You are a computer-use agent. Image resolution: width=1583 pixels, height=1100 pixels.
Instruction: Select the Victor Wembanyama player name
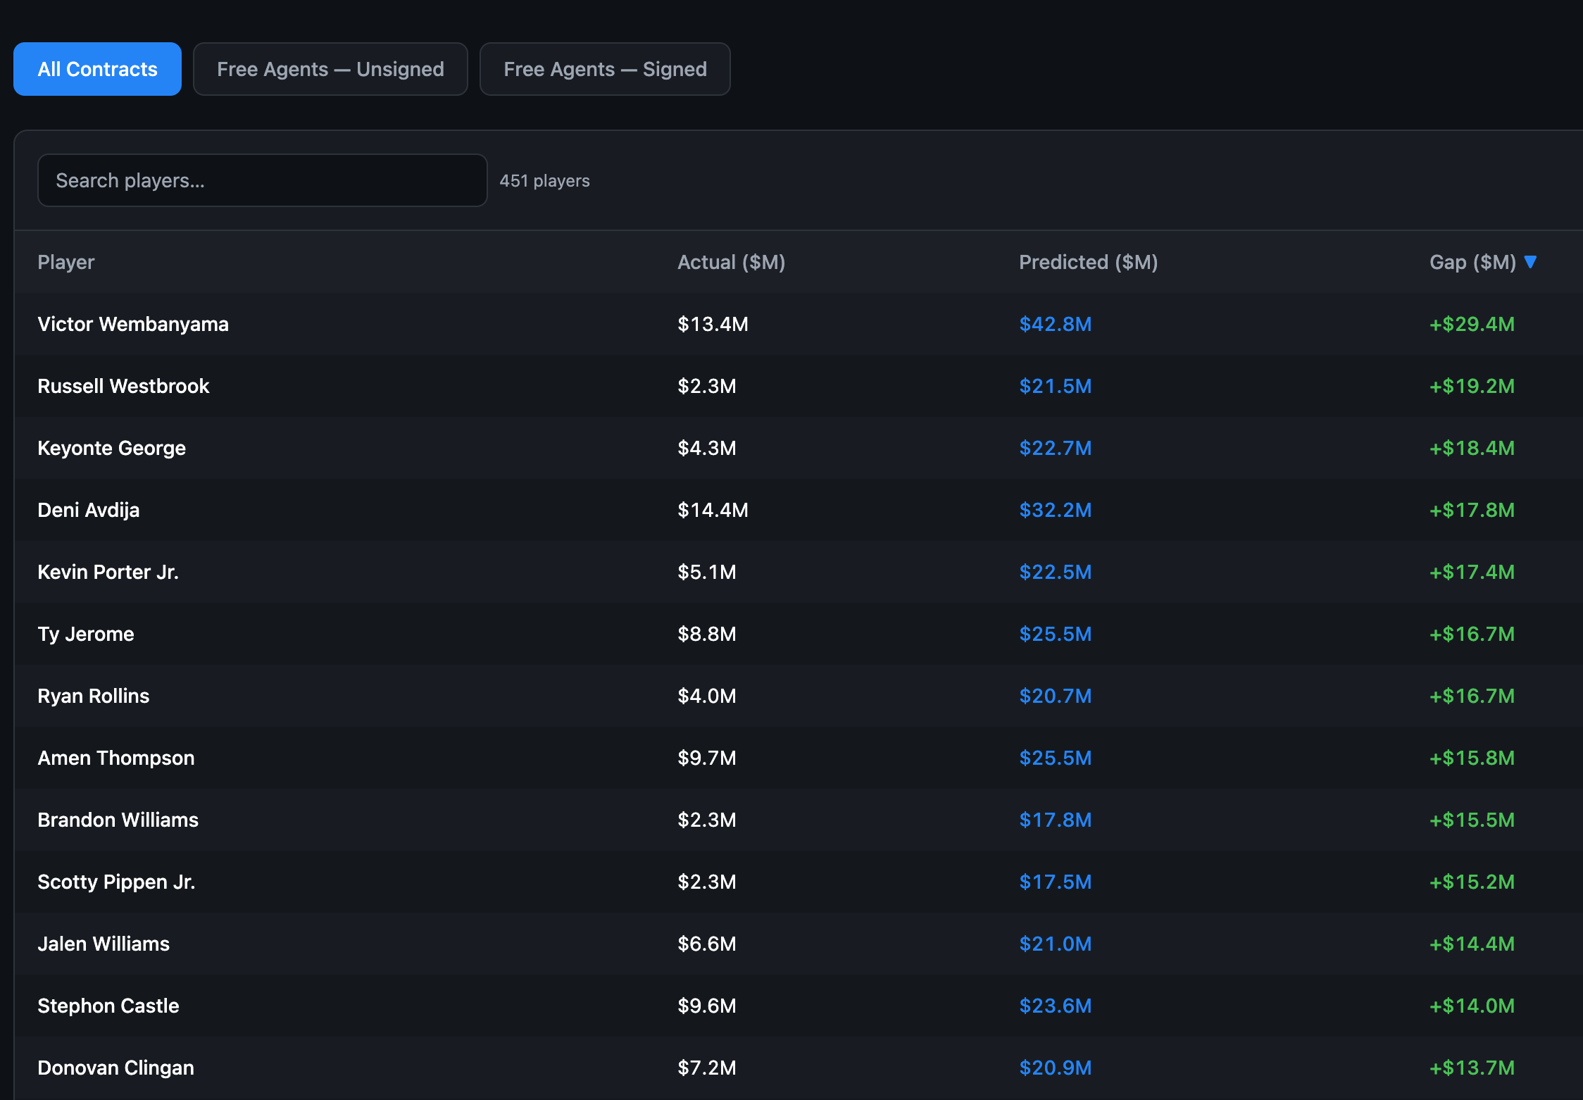pyautogui.click(x=133, y=324)
